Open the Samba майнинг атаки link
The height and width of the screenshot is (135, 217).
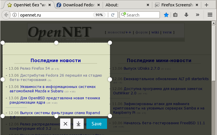tap(159, 108)
